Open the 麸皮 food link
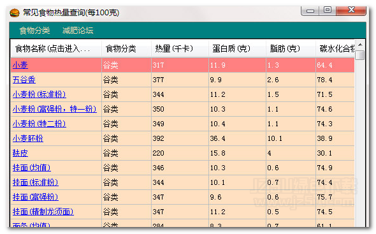This screenshot has width=376, height=234. (20, 153)
